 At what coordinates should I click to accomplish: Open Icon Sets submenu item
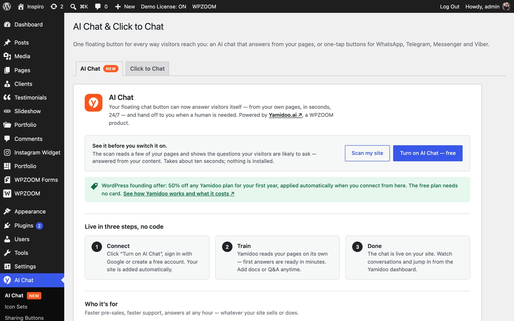16,307
